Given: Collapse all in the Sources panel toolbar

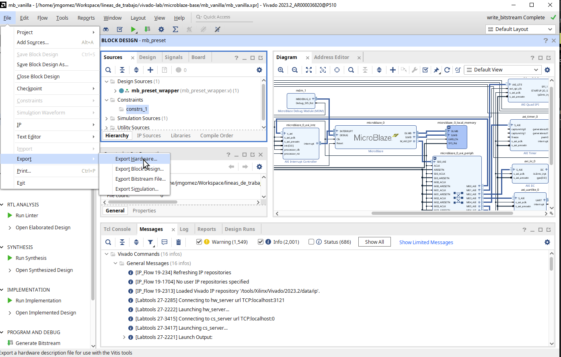Looking at the screenshot, I should click(x=122, y=70).
